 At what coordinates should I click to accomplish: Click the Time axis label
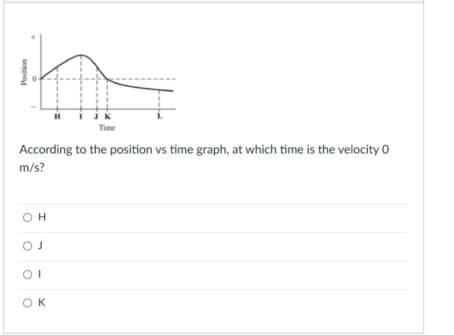[106, 126]
